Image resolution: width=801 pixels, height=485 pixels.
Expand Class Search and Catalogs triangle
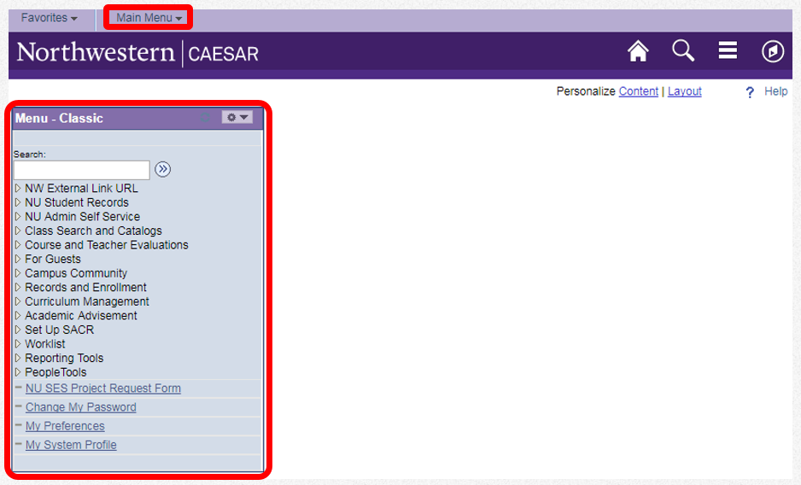[18, 231]
